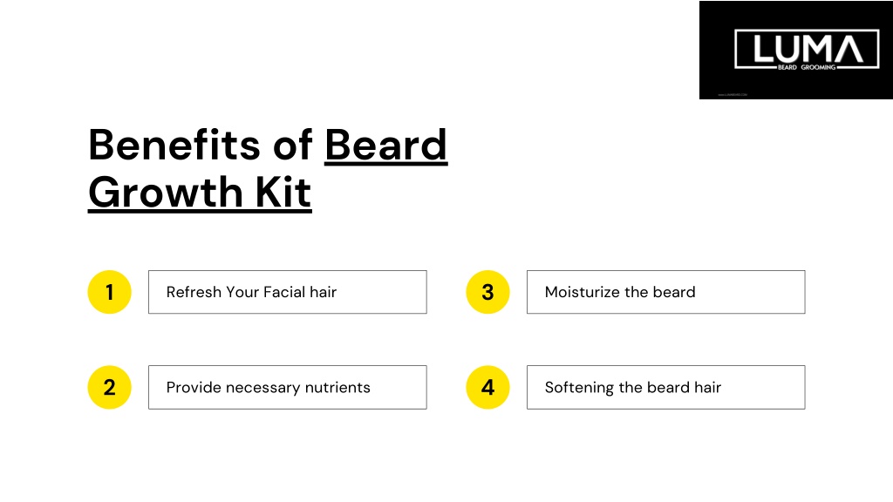Click the yellow circle numbered 1
The width and height of the screenshot is (893, 502).
click(109, 292)
